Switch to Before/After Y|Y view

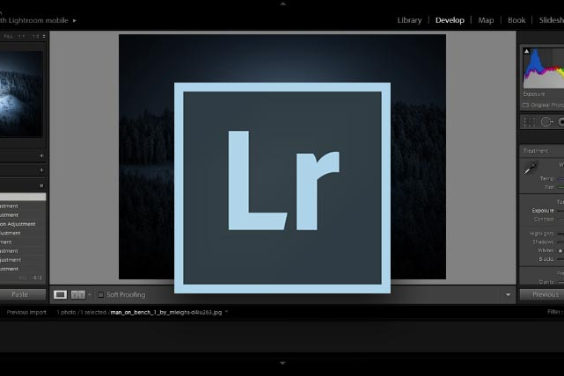pos(77,294)
